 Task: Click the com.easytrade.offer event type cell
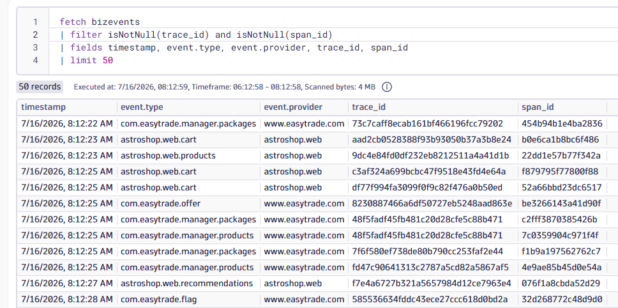tap(160, 204)
